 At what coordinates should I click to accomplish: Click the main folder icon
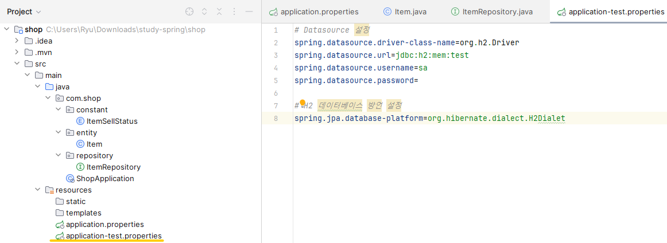tap(38, 76)
